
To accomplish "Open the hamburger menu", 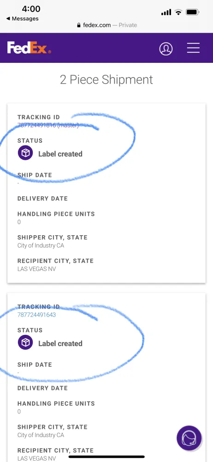I will coord(193,48).
